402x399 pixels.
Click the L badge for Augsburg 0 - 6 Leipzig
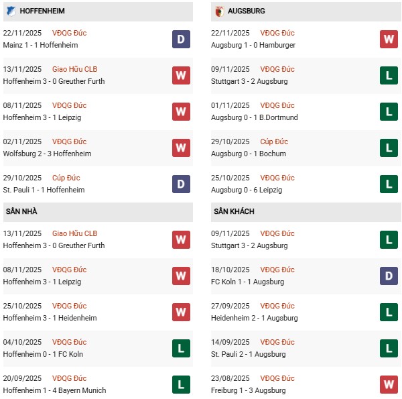(389, 184)
